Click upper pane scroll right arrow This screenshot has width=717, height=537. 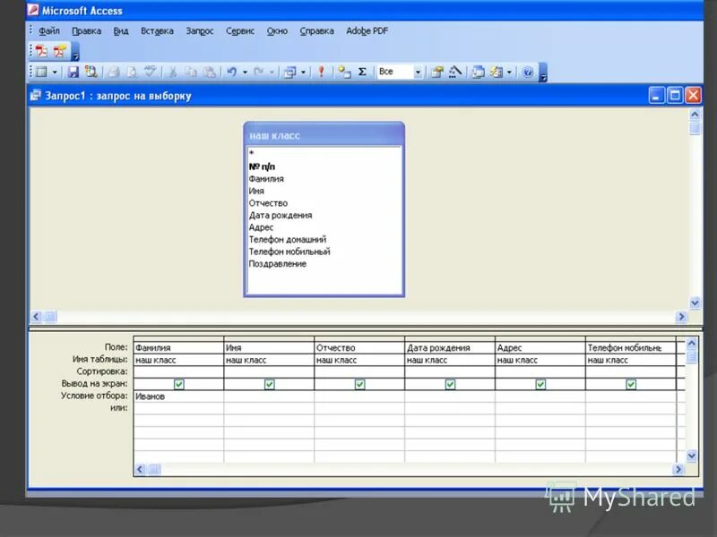[x=681, y=317]
